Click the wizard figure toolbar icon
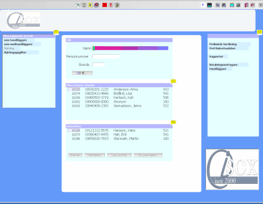 (117, 5)
